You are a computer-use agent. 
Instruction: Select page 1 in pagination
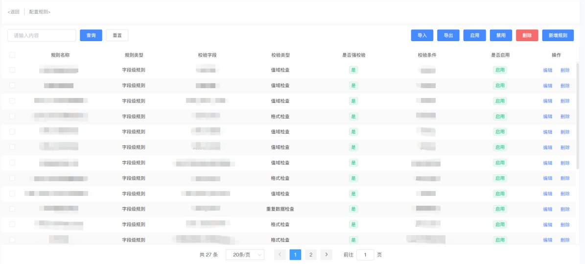[x=295, y=255]
